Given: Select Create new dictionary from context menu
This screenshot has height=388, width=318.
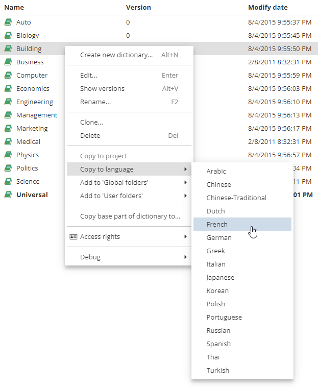Looking at the screenshot, I should pyautogui.click(x=116, y=55).
